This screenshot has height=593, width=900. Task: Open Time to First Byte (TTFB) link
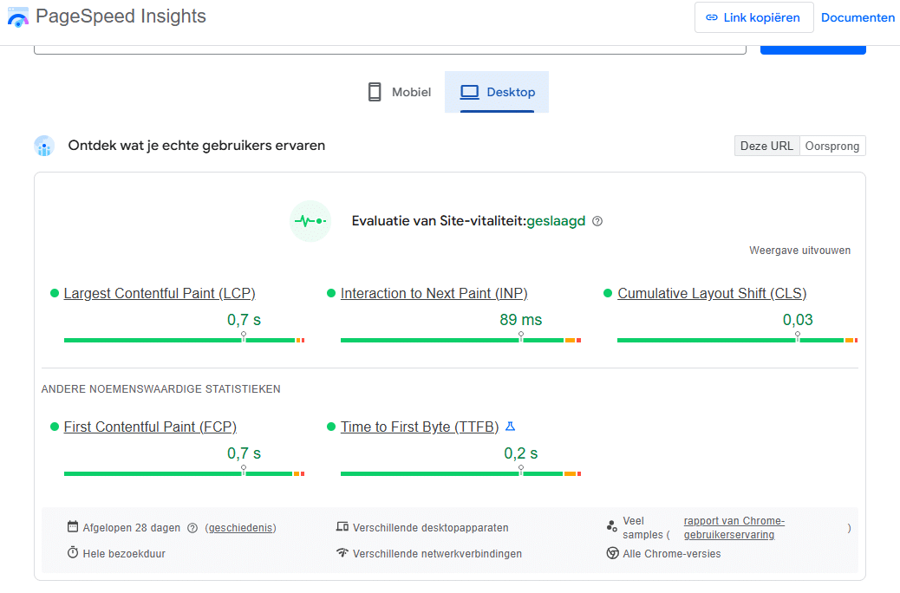point(420,427)
